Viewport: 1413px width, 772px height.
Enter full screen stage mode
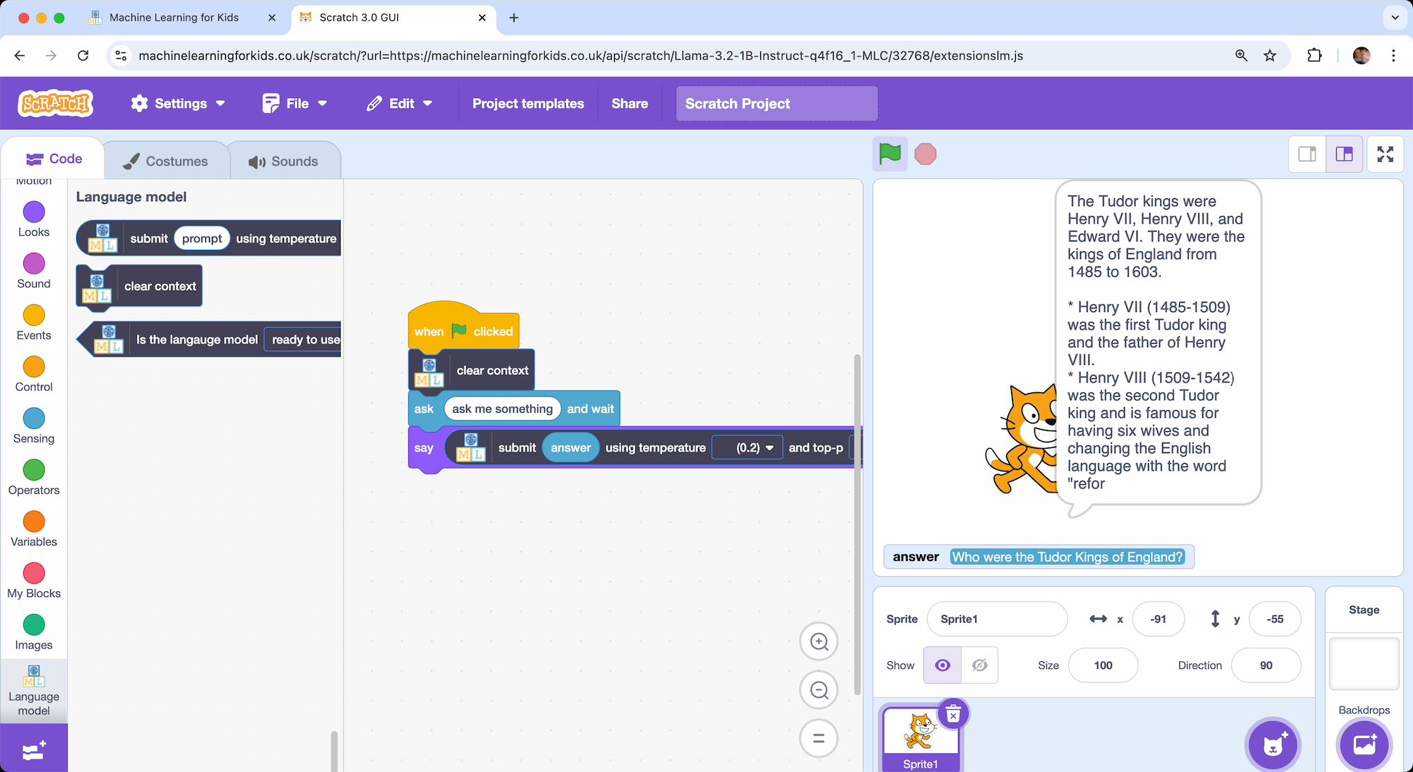point(1385,154)
